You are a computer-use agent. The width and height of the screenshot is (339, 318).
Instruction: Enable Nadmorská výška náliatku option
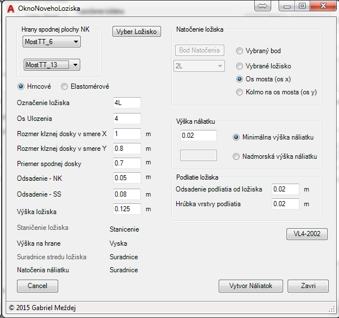pos(236,156)
